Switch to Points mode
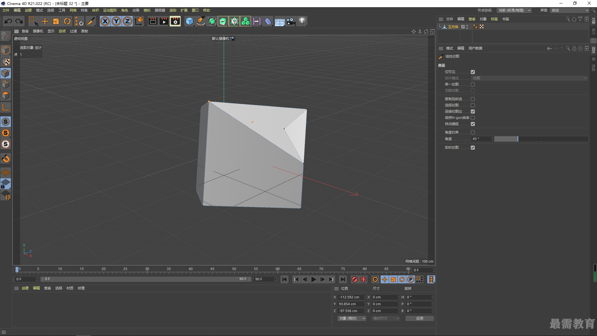This screenshot has width=597, height=336. [6, 73]
